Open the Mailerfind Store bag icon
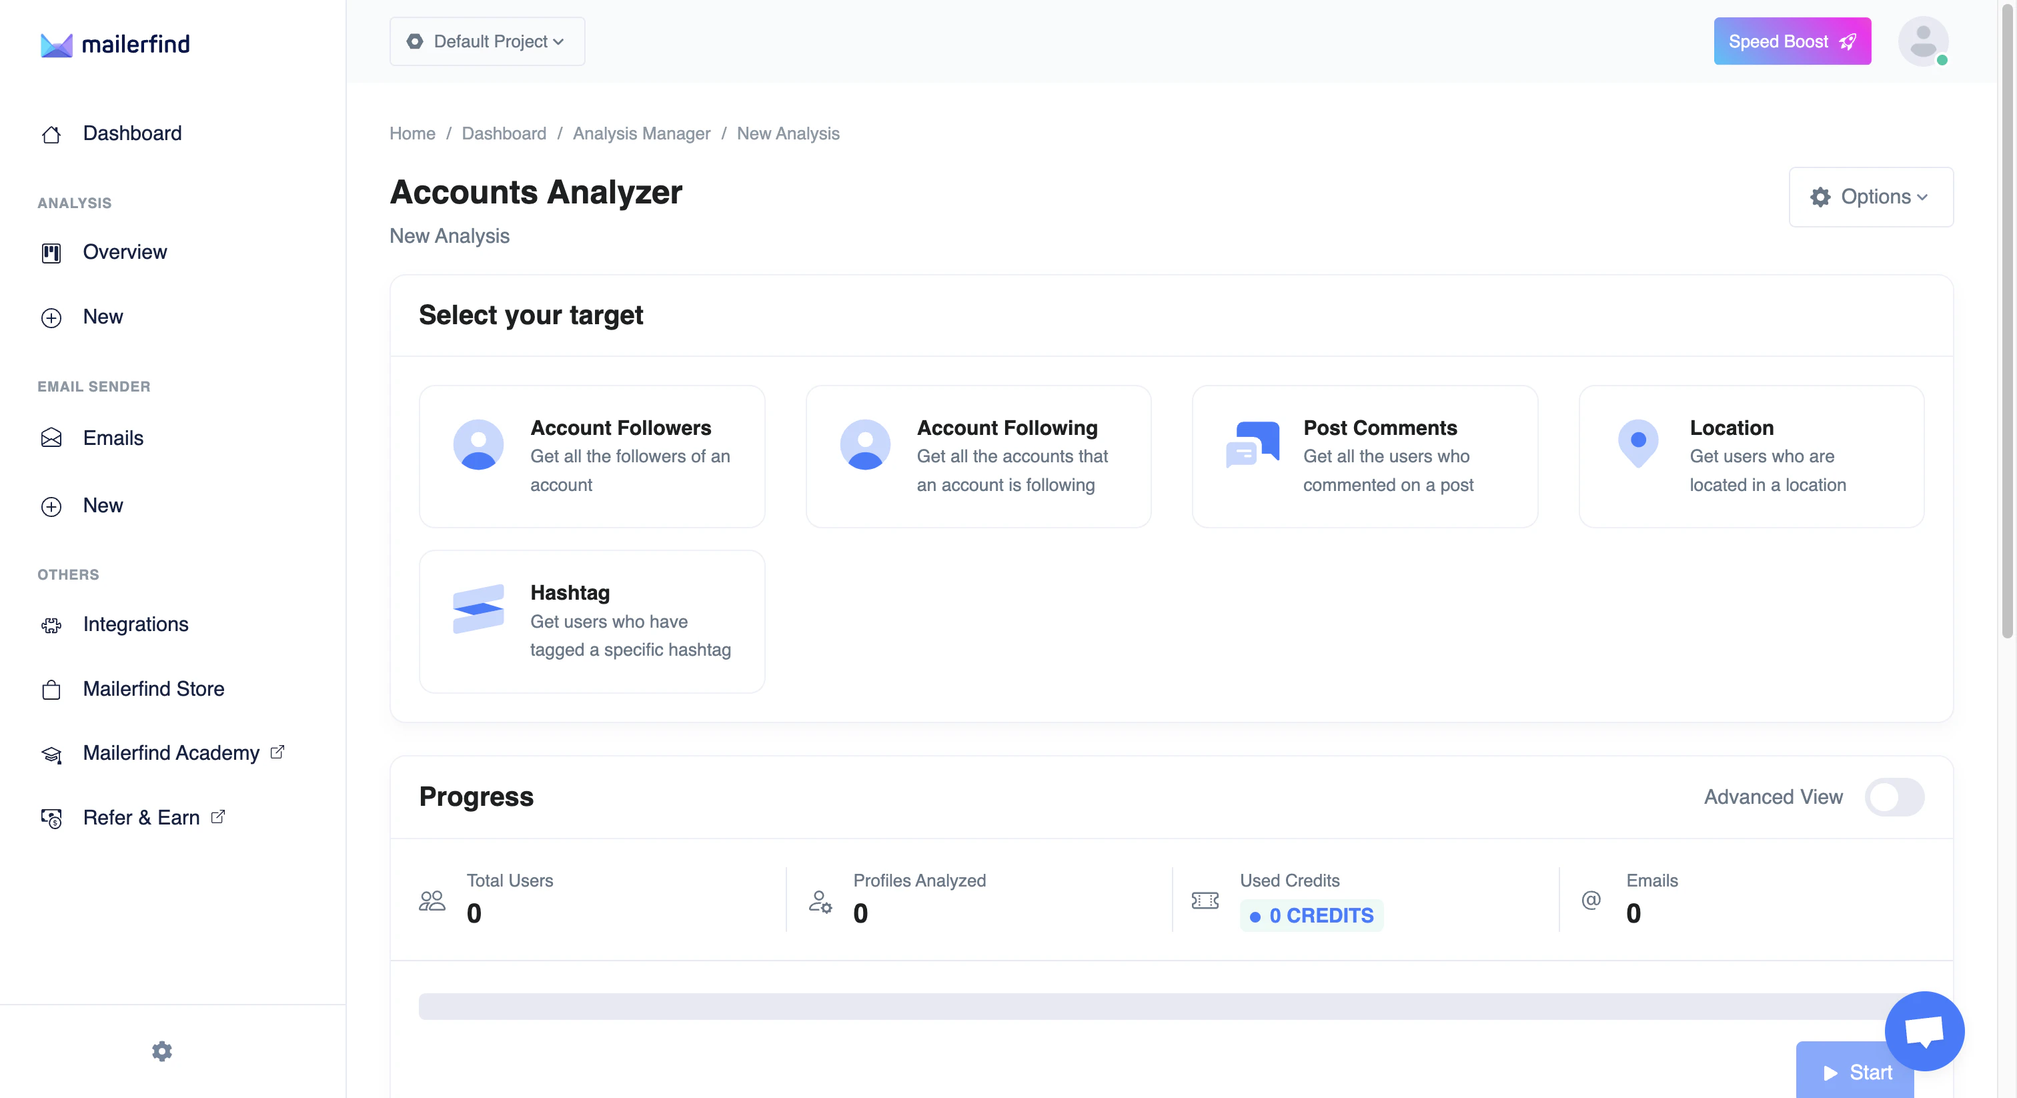Screen dimensions: 2017x1098 tap(51, 690)
